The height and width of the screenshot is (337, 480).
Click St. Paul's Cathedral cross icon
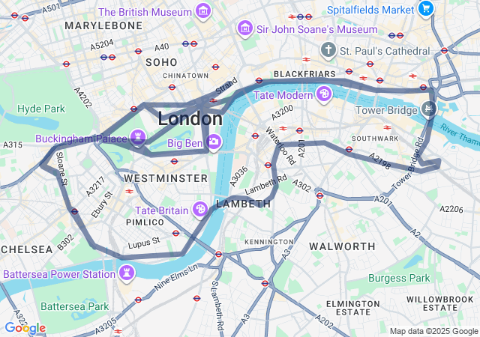328,50
